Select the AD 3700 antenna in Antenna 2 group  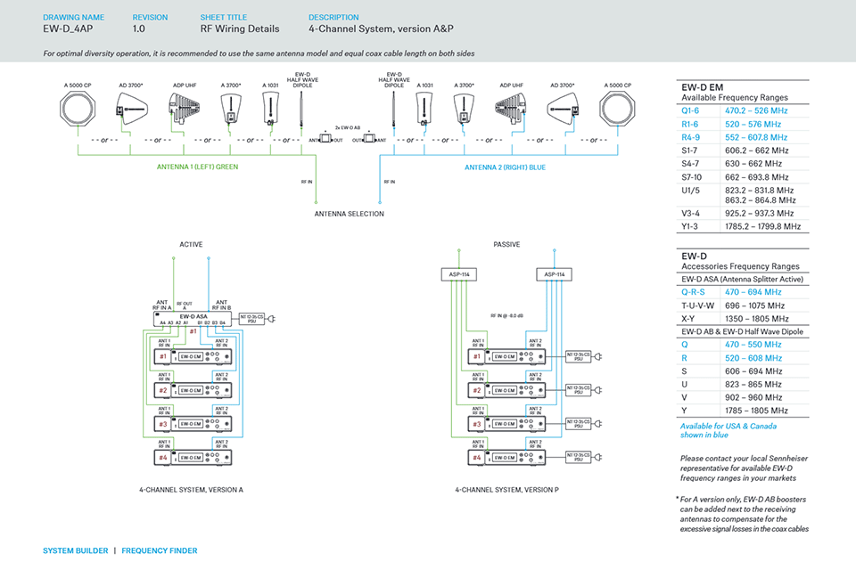point(563,109)
